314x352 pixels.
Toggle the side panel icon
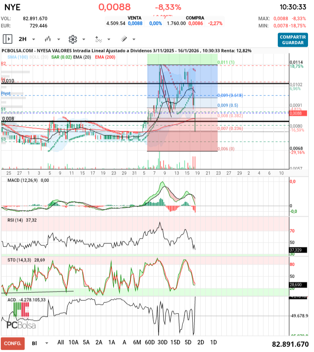(7, 39)
